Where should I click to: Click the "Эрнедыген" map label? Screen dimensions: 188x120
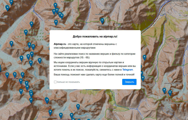[180, 39]
